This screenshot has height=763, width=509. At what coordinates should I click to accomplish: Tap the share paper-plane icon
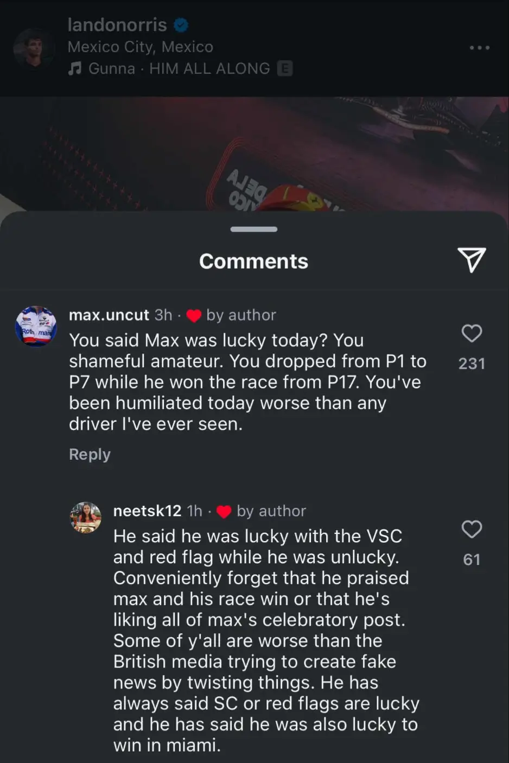[x=471, y=260]
